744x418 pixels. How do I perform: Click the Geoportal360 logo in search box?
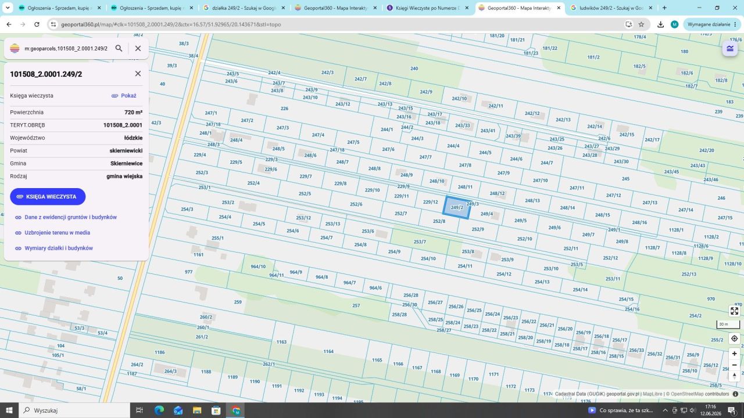15,48
